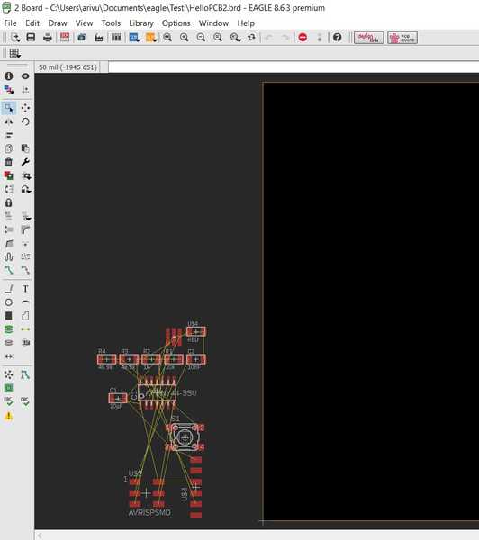Open the Layer display settings icon
The height and width of the screenshot is (540, 479).
(x=9, y=90)
